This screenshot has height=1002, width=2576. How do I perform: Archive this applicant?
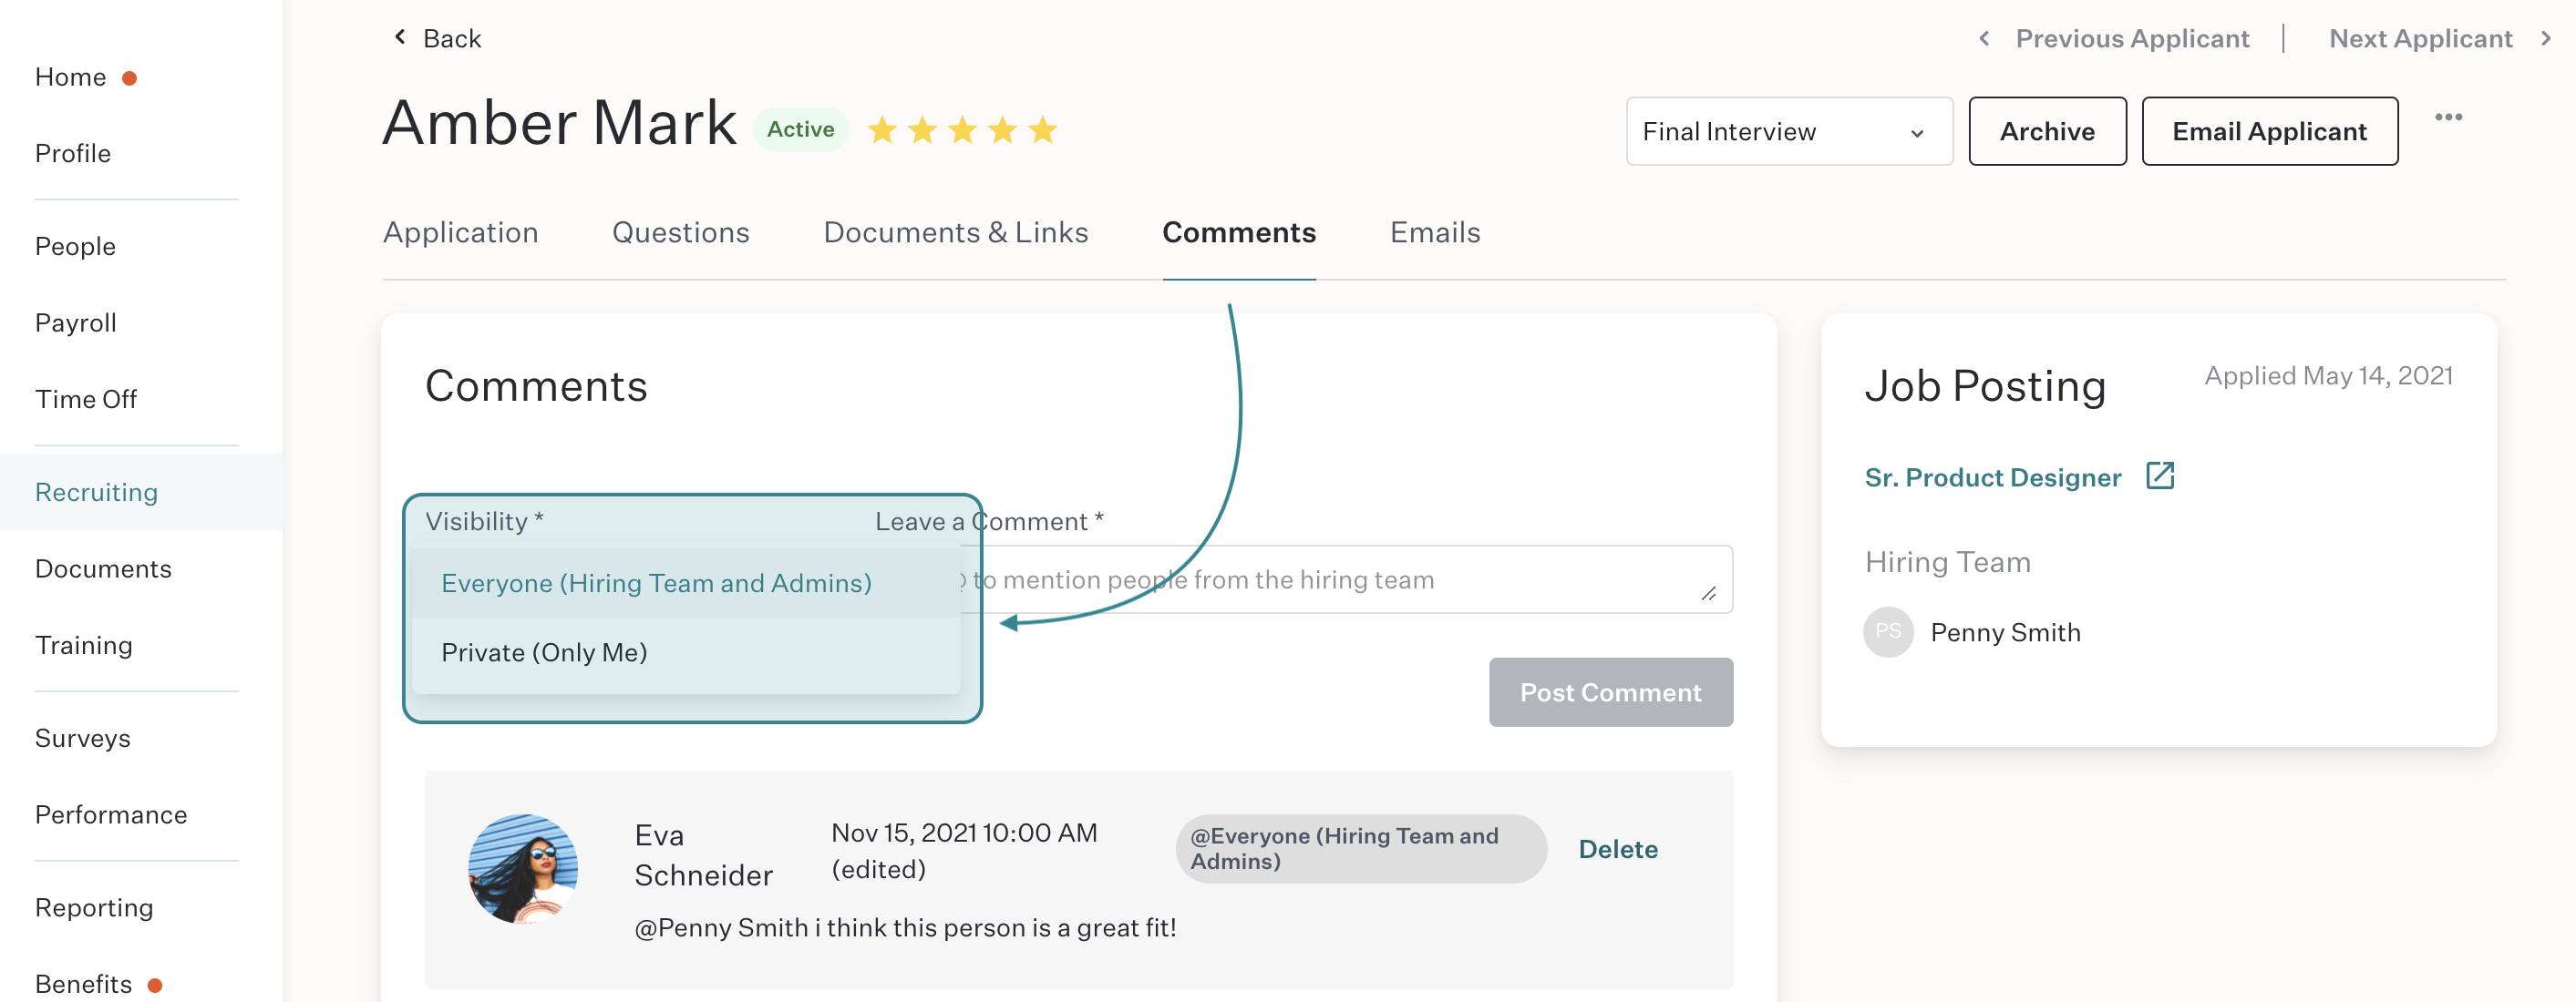coord(2047,131)
